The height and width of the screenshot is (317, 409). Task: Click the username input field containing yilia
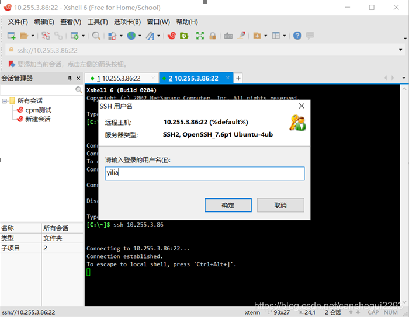[x=204, y=173]
